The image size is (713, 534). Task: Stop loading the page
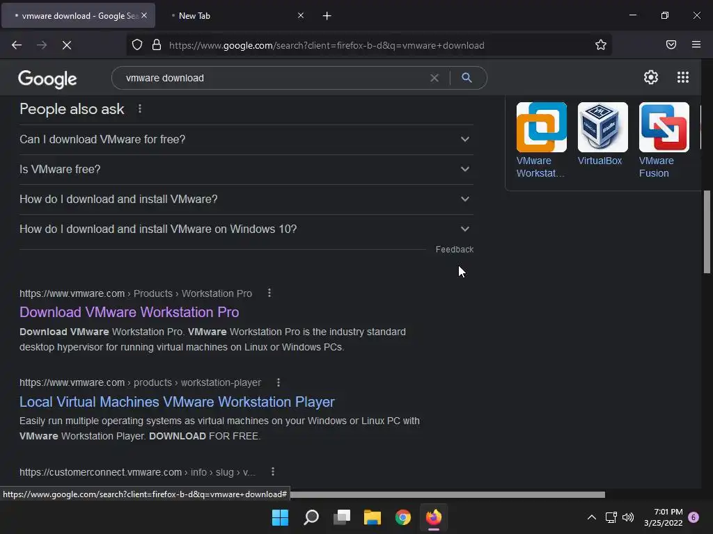(67, 45)
